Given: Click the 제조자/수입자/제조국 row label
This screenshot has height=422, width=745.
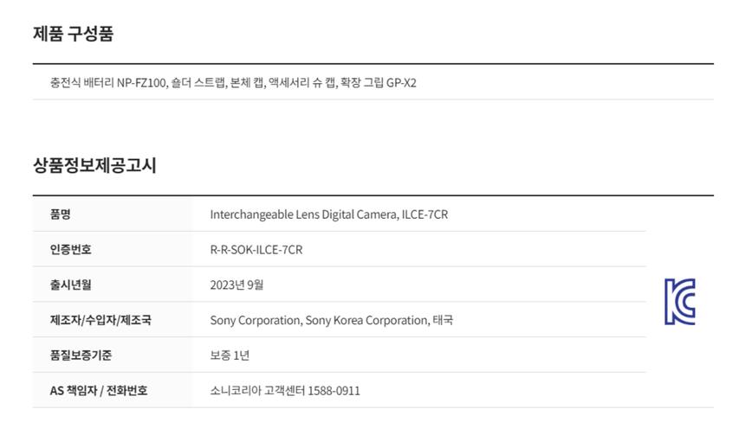Looking at the screenshot, I should pyautogui.click(x=100, y=320).
